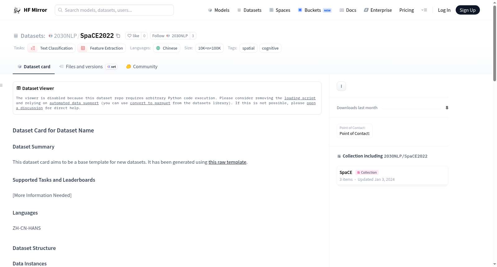
Task: Click the Dataset Structure heading
Action: point(34,248)
